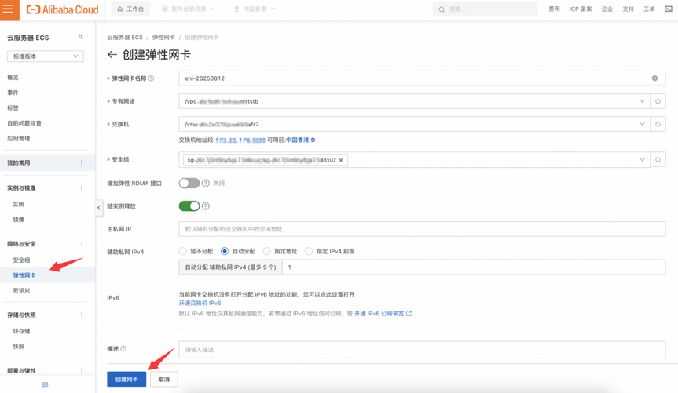Screen dimensions: 678x393
Task: Open 自助问题排查 in the sidebar
Action: (24, 123)
